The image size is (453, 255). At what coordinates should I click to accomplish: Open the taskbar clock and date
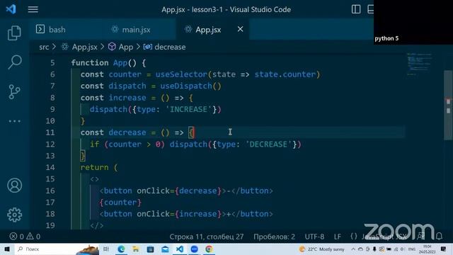tap(428, 249)
